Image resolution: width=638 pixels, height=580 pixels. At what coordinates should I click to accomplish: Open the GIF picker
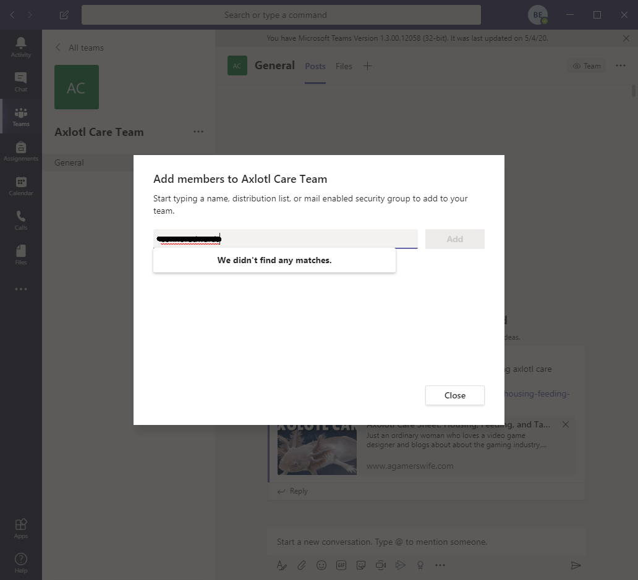[341, 565]
